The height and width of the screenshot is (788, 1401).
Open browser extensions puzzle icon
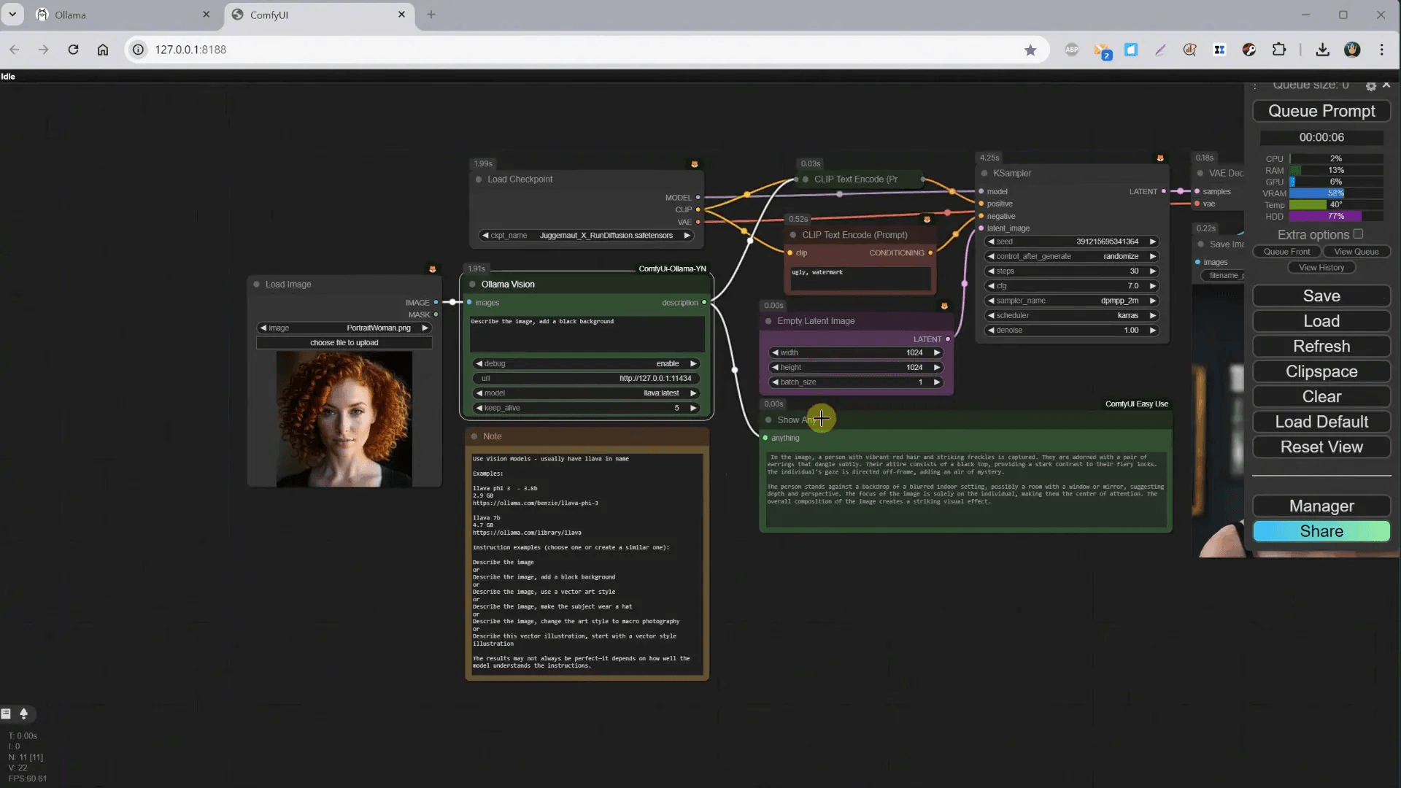click(x=1279, y=50)
